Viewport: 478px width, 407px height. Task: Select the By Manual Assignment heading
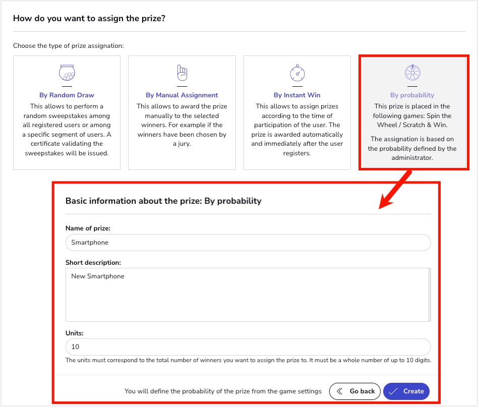pyautogui.click(x=182, y=95)
